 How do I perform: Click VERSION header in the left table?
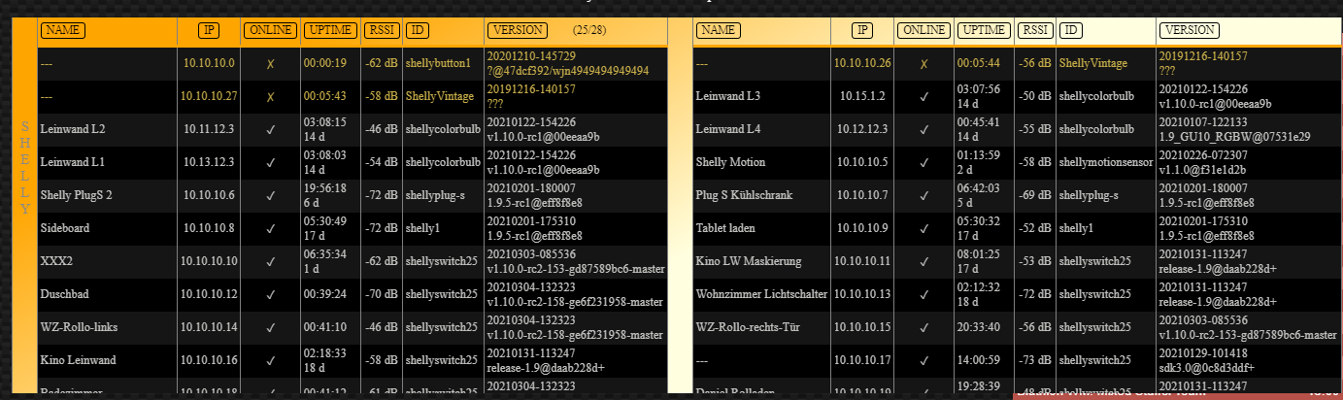(x=517, y=30)
